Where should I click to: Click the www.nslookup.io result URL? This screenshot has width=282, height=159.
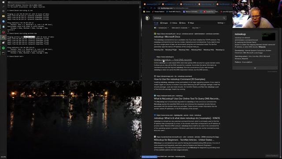(165, 57)
